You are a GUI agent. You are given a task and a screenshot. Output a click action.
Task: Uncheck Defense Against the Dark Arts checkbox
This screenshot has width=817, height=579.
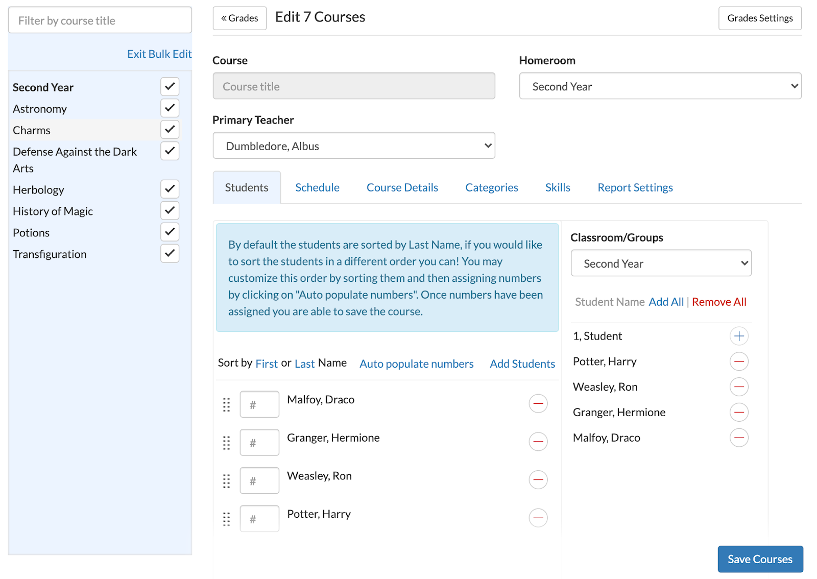tap(170, 151)
